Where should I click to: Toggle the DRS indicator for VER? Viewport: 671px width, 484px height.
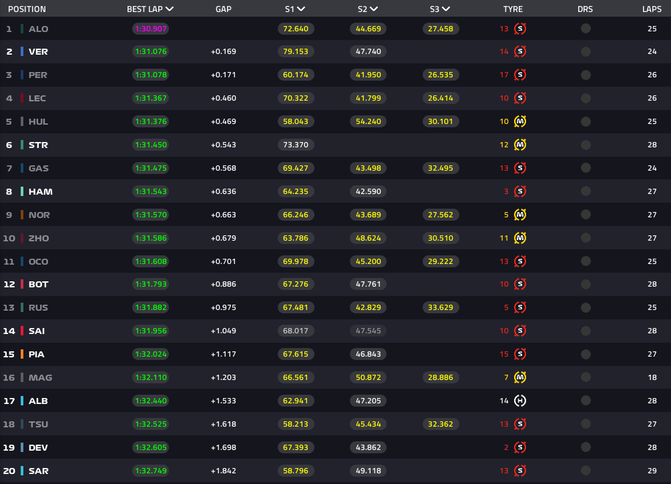click(586, 52)
